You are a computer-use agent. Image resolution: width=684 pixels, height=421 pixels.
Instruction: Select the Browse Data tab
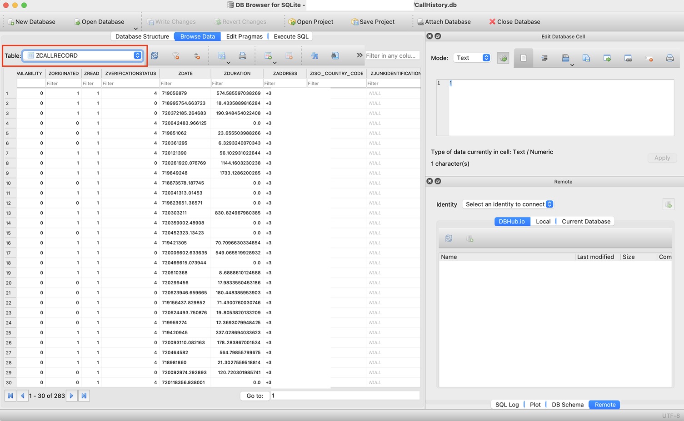(198, 36)
